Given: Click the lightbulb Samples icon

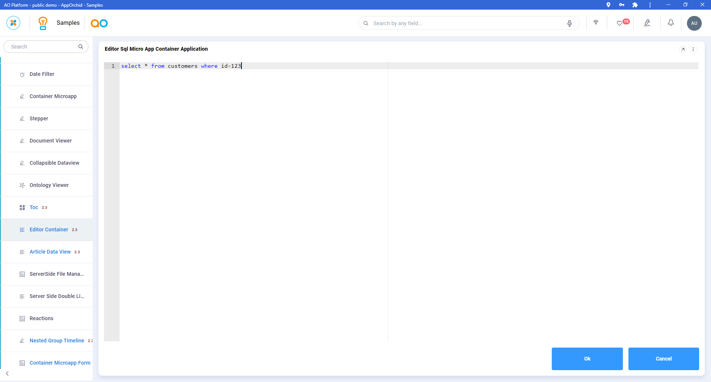Looking at the screenshot, I should pos(43,23).
